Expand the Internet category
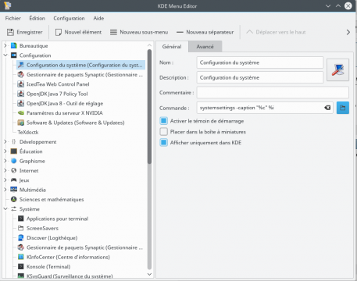Viewport: 357px width, 281px height. [x=5, y=171]
